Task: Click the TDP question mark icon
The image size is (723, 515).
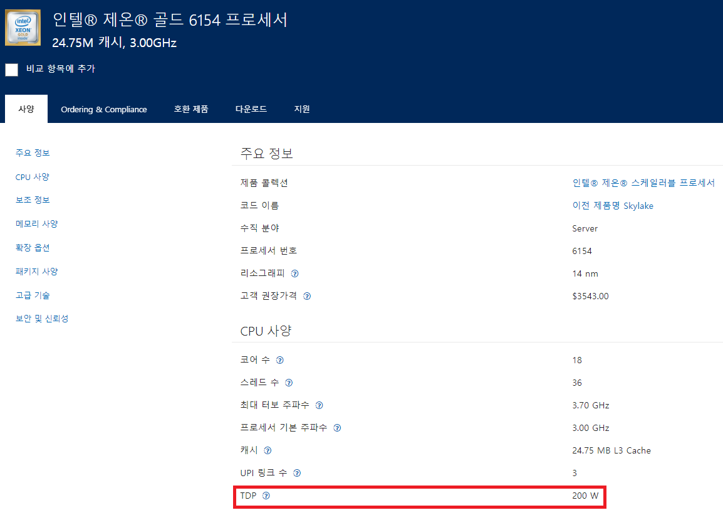Action: (x=266, y=496)
